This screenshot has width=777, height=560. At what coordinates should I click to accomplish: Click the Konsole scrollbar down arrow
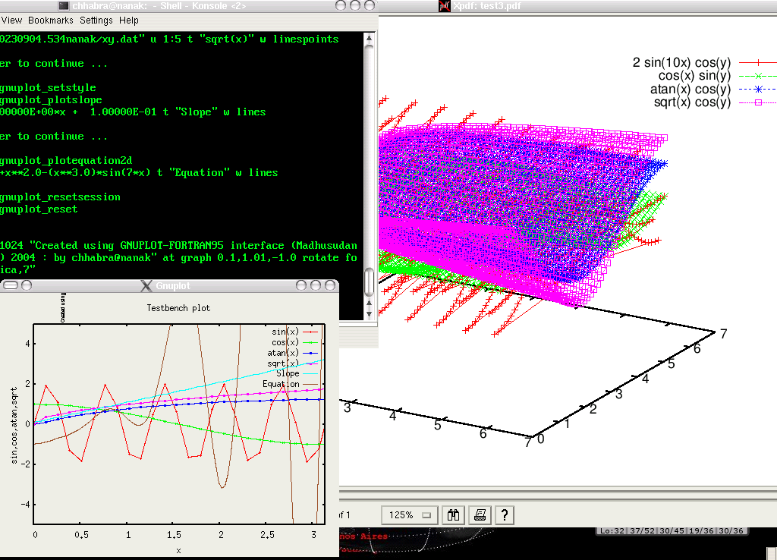(370, 312)
